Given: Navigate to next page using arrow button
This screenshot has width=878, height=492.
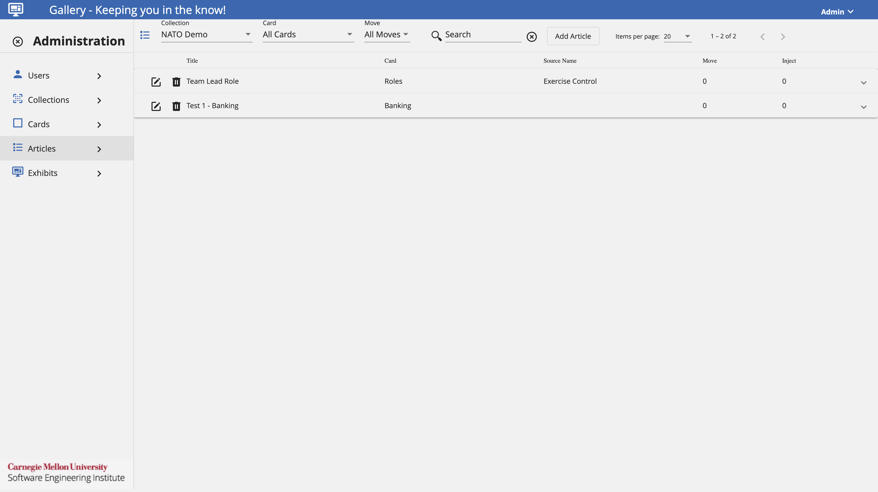Looking at the screenshot, I should click(x=783, y=36).
